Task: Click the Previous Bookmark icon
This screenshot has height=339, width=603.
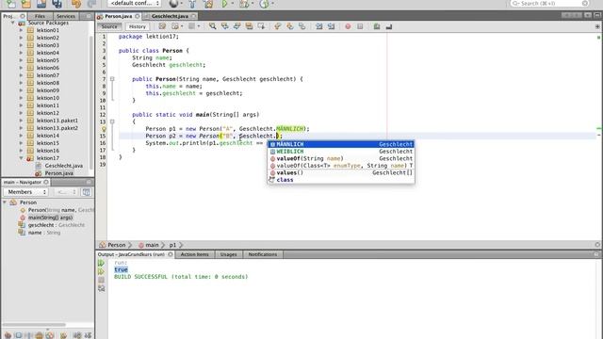Action: click(x=277, y=26)
